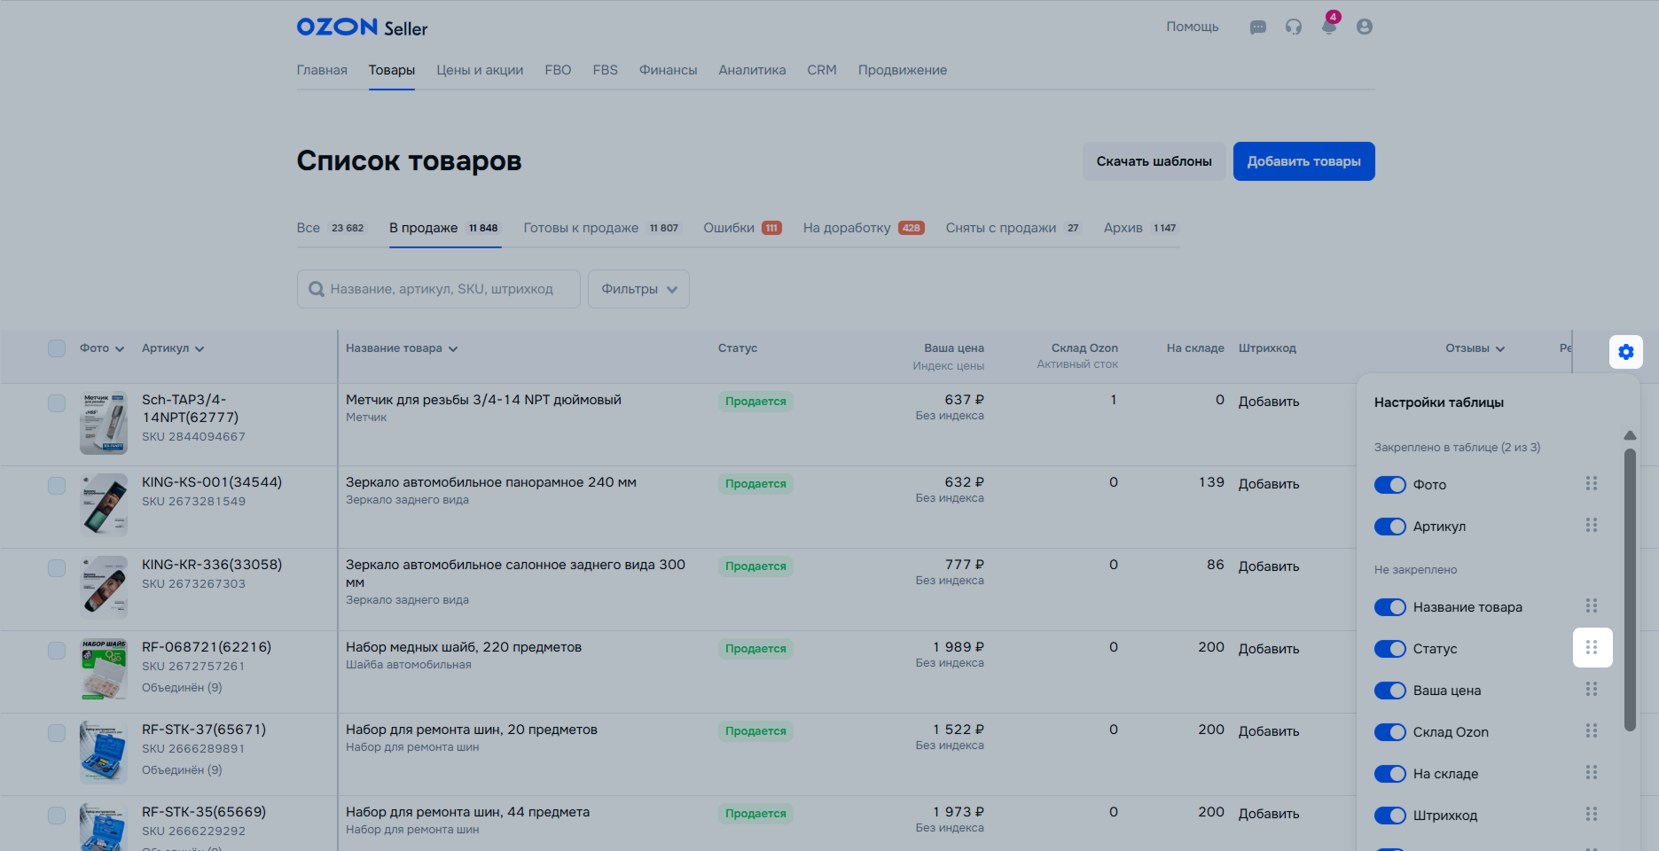Click the support headset icon
This screenshot has height=851, width=1659.
pyautogui.click(x=1294, y=27)
